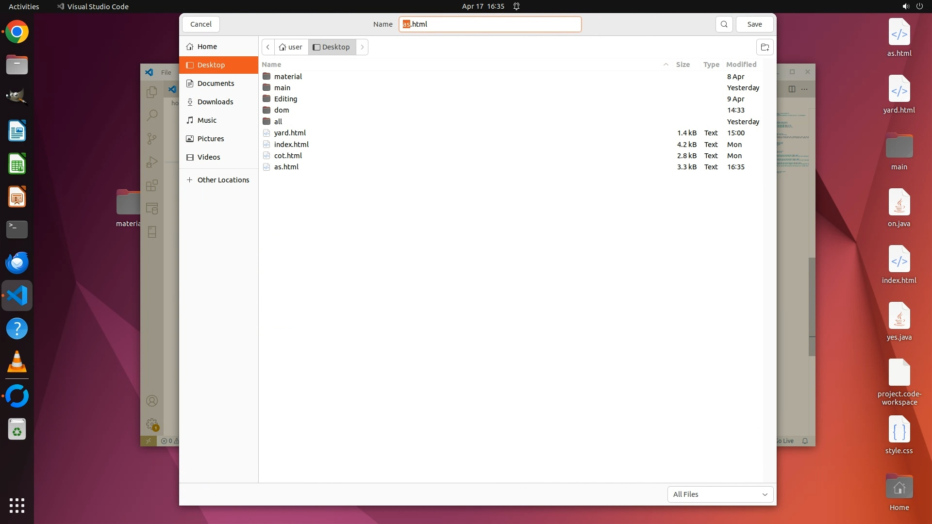Screen dimensions: 932x524
Task: Click the back arrow in path bar
Action: pyautogui.click(x=268, y=47)
